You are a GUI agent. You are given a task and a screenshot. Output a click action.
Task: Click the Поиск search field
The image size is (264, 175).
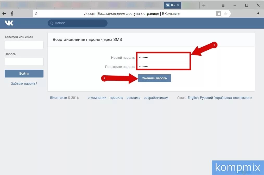[77, 23]
